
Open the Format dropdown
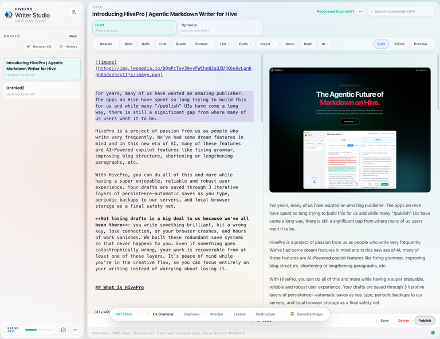coord(203,44)
